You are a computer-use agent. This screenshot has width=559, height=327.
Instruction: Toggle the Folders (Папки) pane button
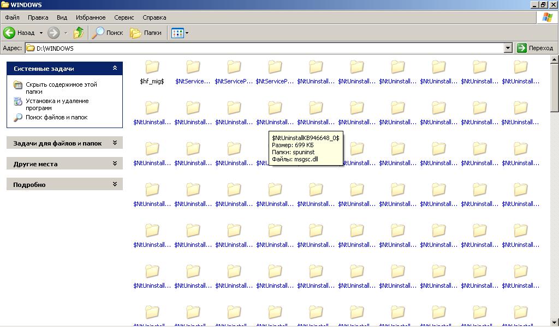tap(146, 33)
